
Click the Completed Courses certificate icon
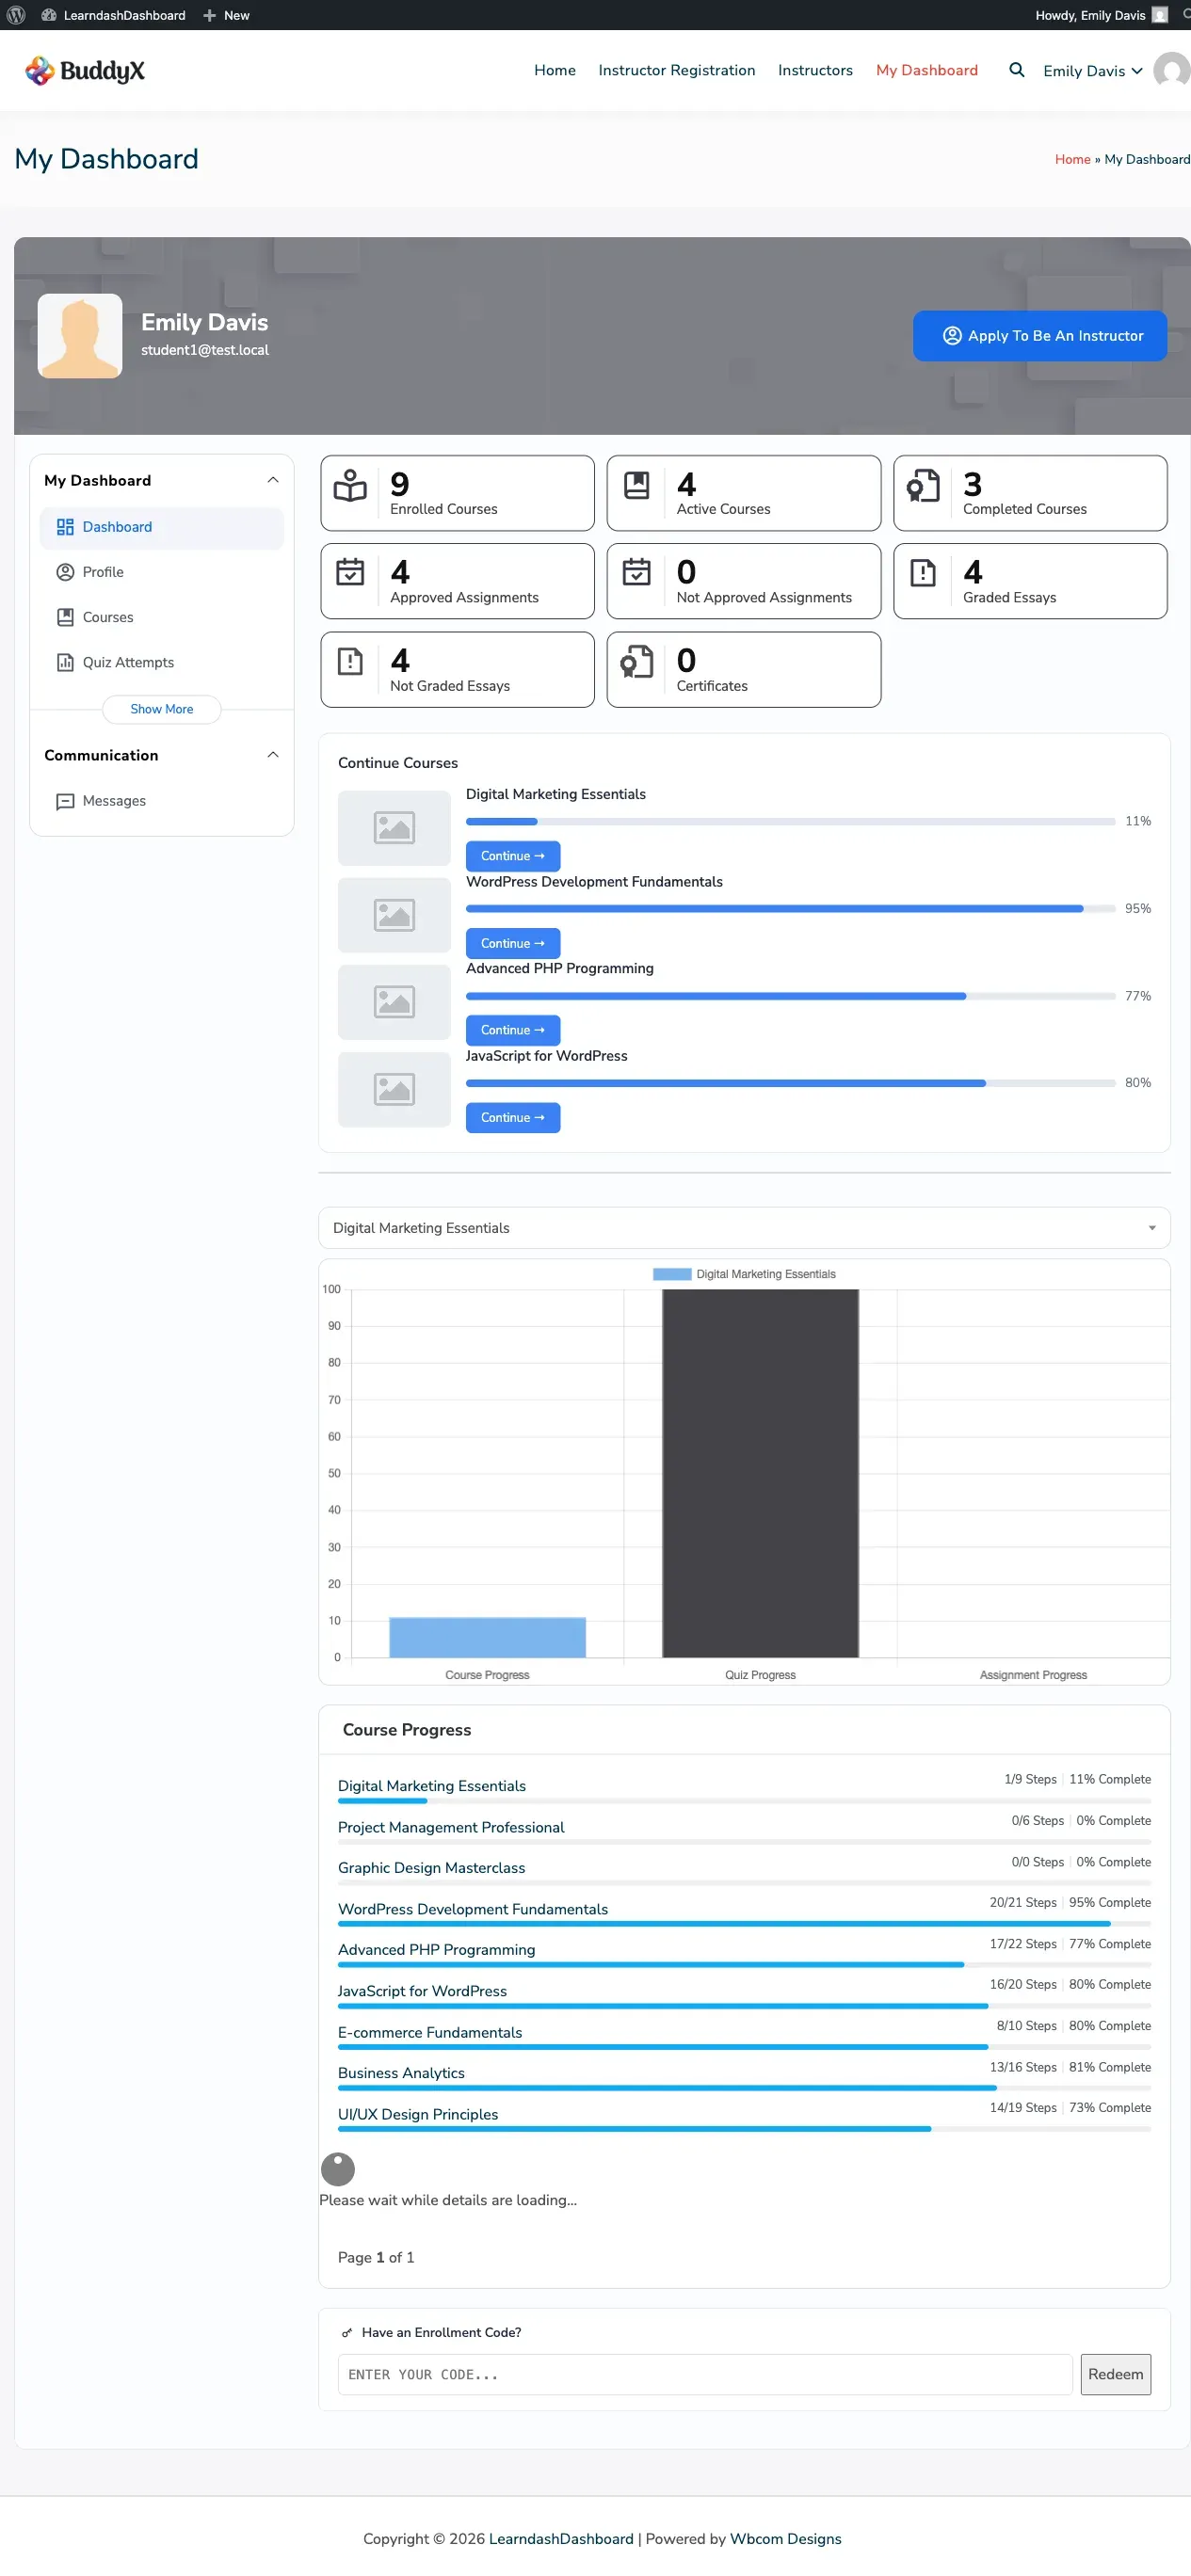pos(923,486)
